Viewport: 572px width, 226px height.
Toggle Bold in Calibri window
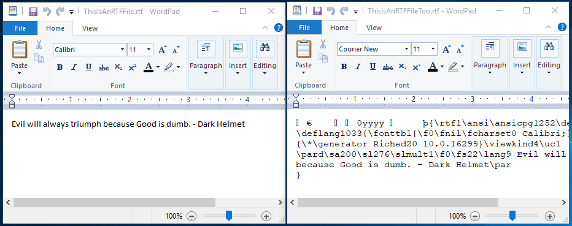[60, 67]
